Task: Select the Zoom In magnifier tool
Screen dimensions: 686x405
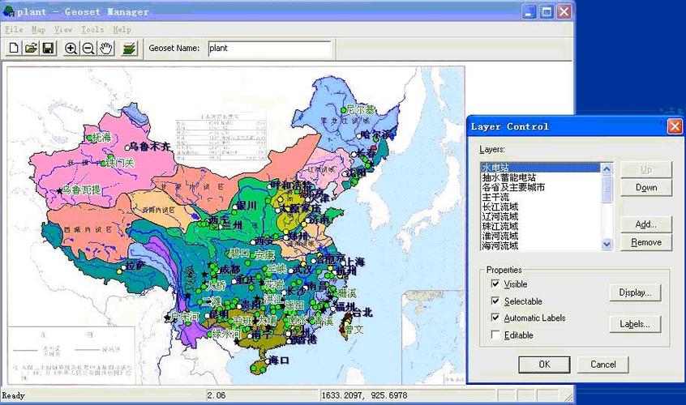Action: pos(71,49)
